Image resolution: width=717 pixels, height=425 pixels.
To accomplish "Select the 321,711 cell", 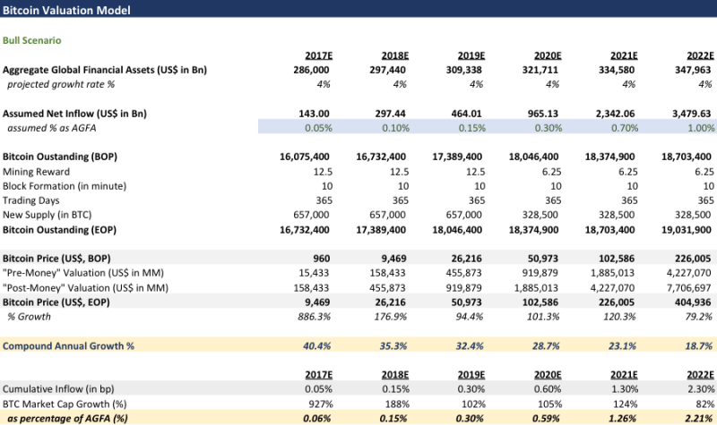I will 540,70.
